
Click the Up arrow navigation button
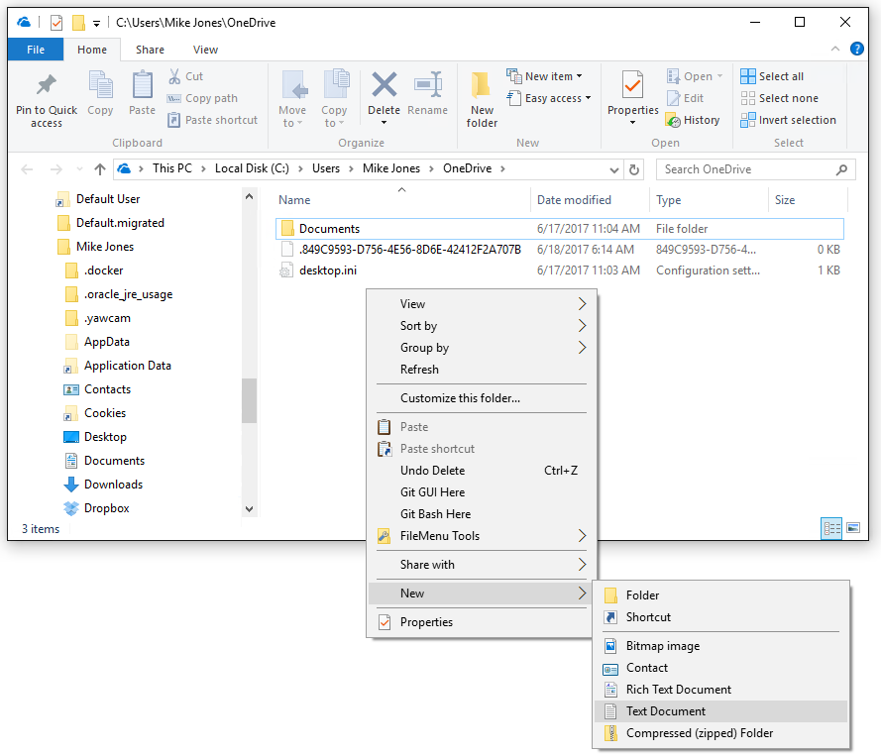tap(100, 169)
